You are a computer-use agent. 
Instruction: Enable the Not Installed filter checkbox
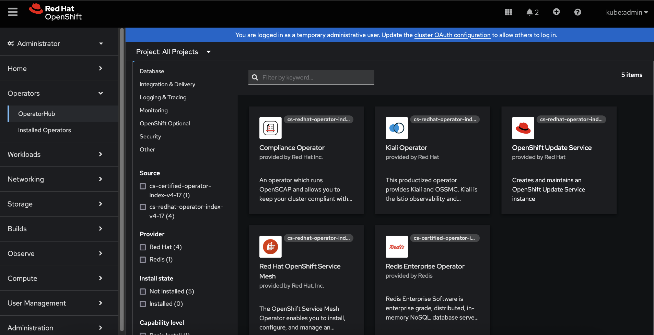pyautogui.click(x=143, y=291)
